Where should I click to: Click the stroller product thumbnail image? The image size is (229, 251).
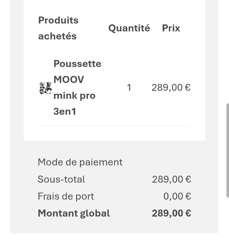pos(45,88)
